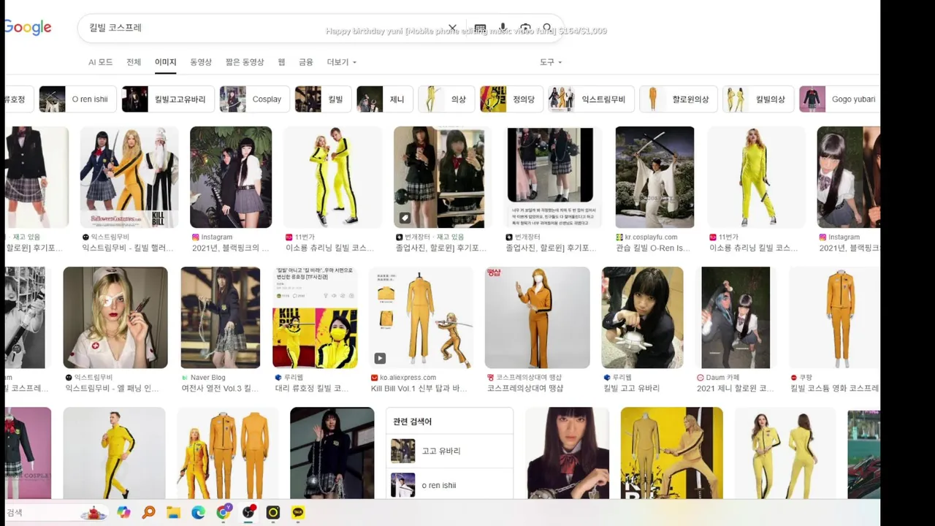
Task: Open the orange magnifier app in taskbar
Action: tap(148, 513)
